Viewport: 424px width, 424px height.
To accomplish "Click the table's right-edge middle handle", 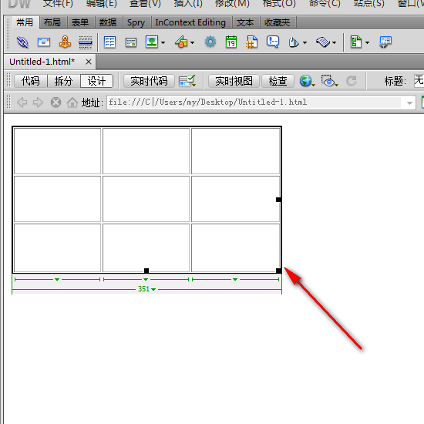I will (278, 200).
